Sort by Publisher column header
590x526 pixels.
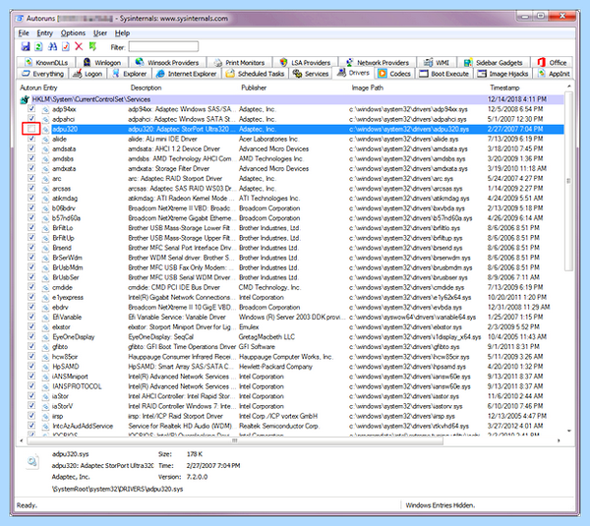coord(254,88)
